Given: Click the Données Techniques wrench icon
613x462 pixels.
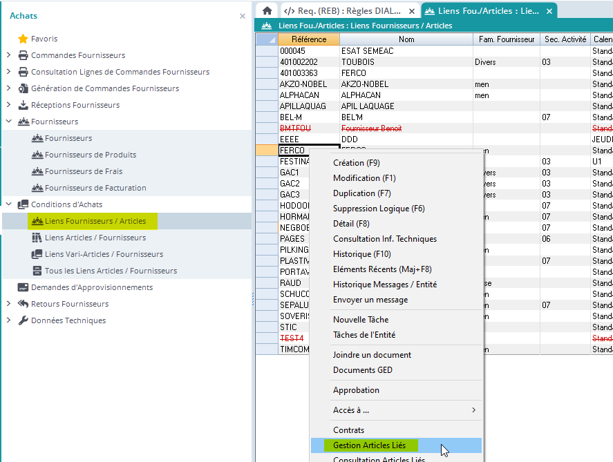Looking at the screenshot, I should click(x=23, y=320).
